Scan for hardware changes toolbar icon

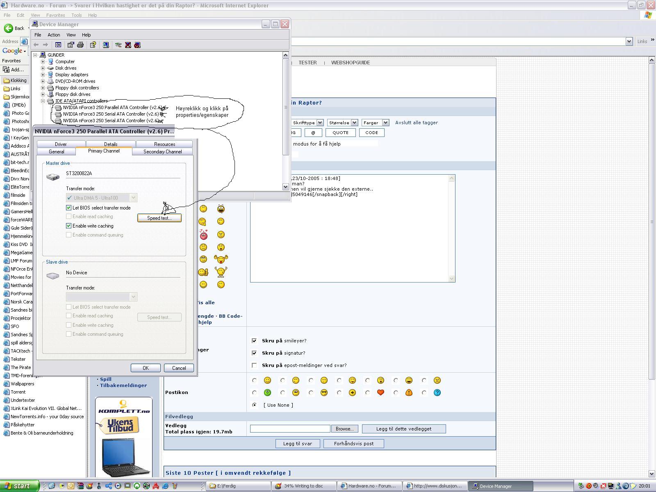[x=106, y=45]
